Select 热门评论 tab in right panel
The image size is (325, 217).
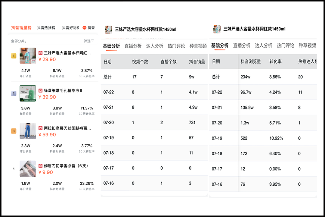coord(286,46)
